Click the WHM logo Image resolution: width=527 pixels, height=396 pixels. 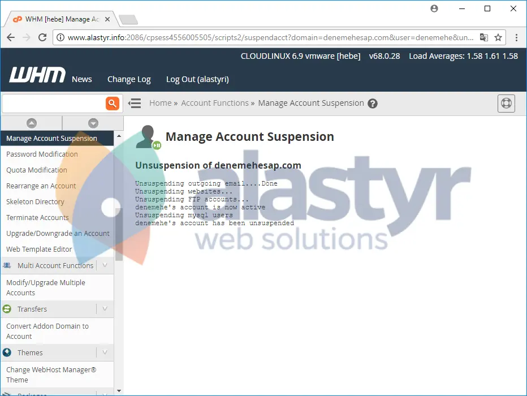[37, 74]
